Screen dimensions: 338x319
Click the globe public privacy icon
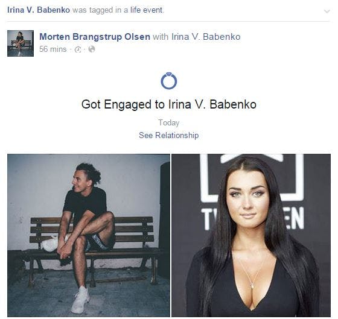point(92,49)
